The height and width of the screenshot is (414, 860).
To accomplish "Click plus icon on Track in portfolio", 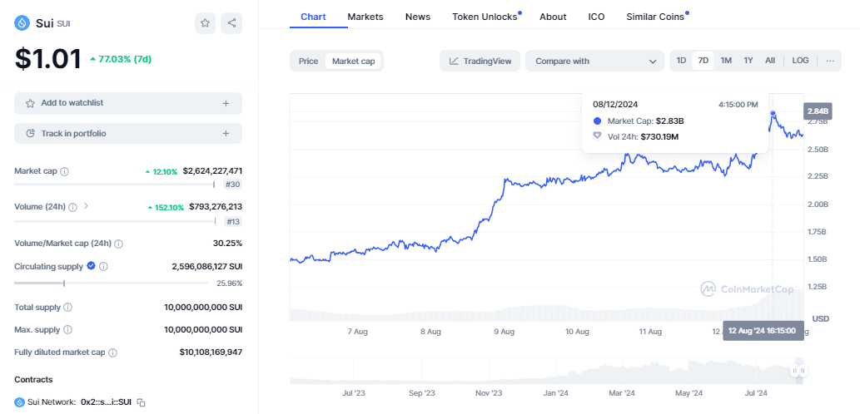I will [x=226, y=134].
